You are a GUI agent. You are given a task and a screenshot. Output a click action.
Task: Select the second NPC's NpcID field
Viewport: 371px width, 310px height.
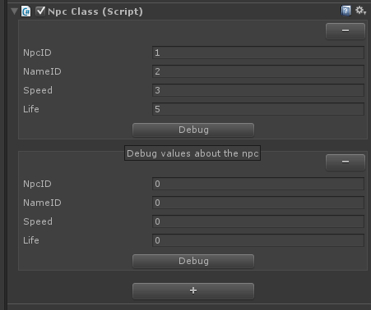click(258, 184)
